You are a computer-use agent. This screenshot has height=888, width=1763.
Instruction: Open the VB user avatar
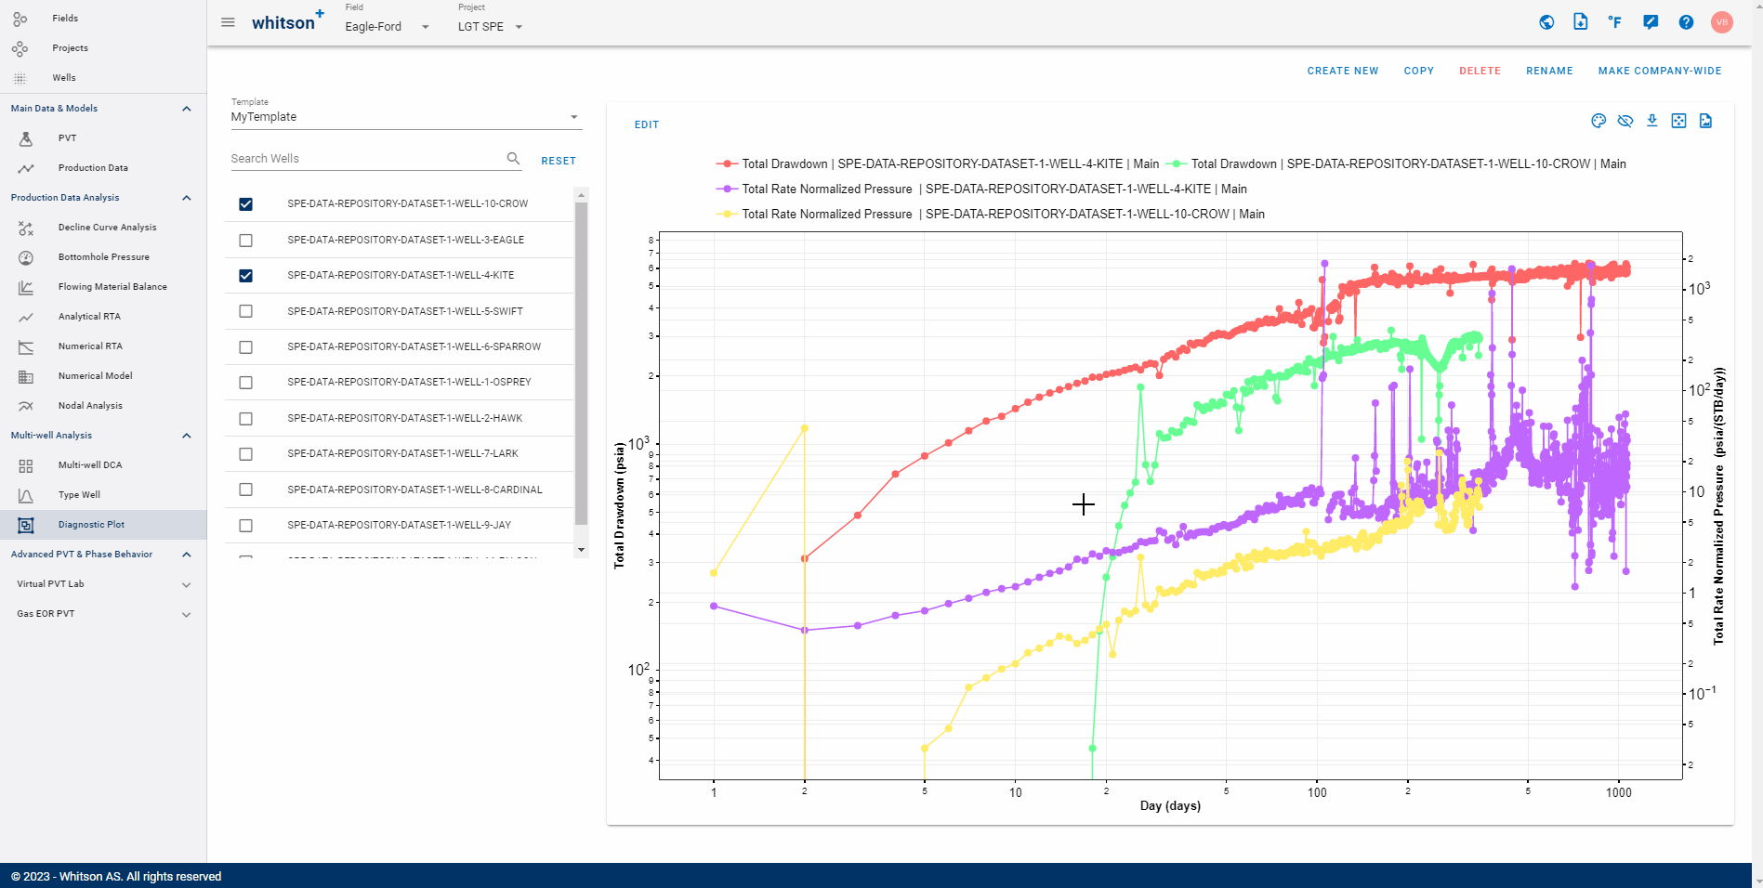tap(1722, 22)
